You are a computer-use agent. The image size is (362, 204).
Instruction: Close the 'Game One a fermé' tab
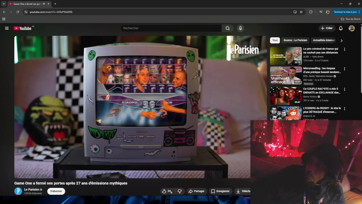(x=48, y=4)
